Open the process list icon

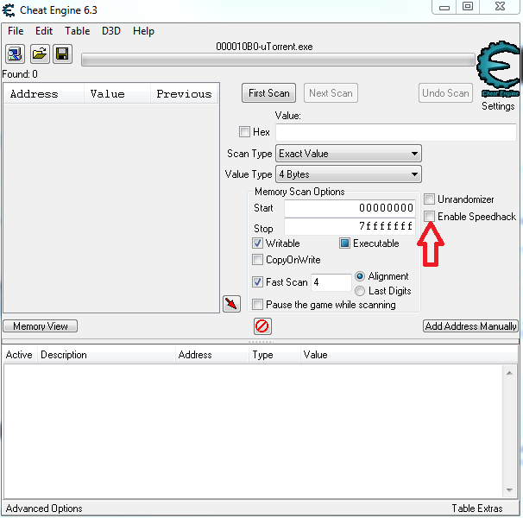click(15, 54)
